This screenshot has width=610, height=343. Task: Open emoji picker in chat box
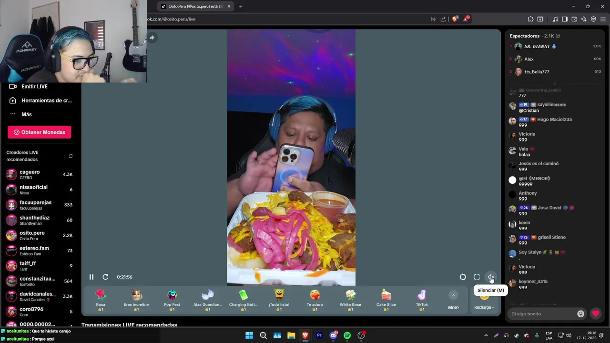tap(580, 313)
